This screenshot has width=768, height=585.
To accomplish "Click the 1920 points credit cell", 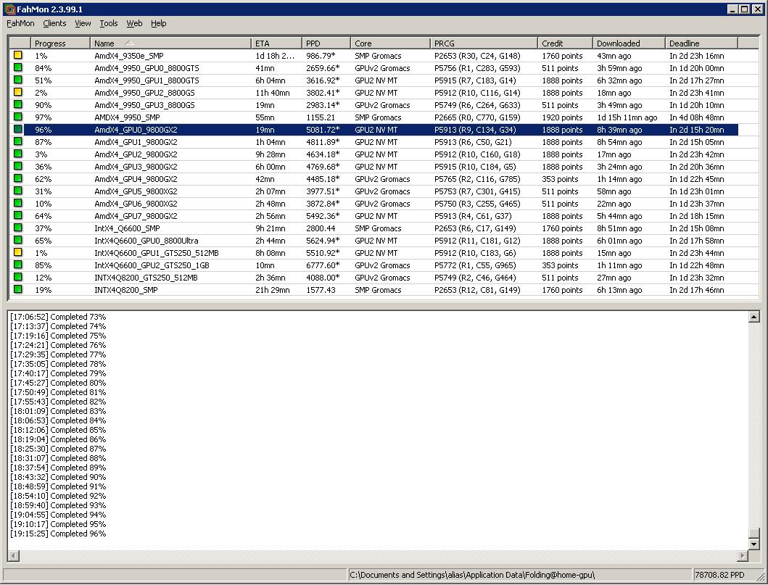I will point(562,117).
